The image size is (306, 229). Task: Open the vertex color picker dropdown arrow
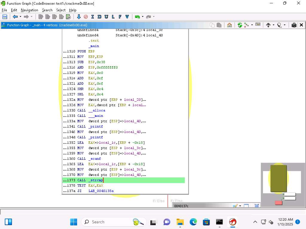coord(240,206)
